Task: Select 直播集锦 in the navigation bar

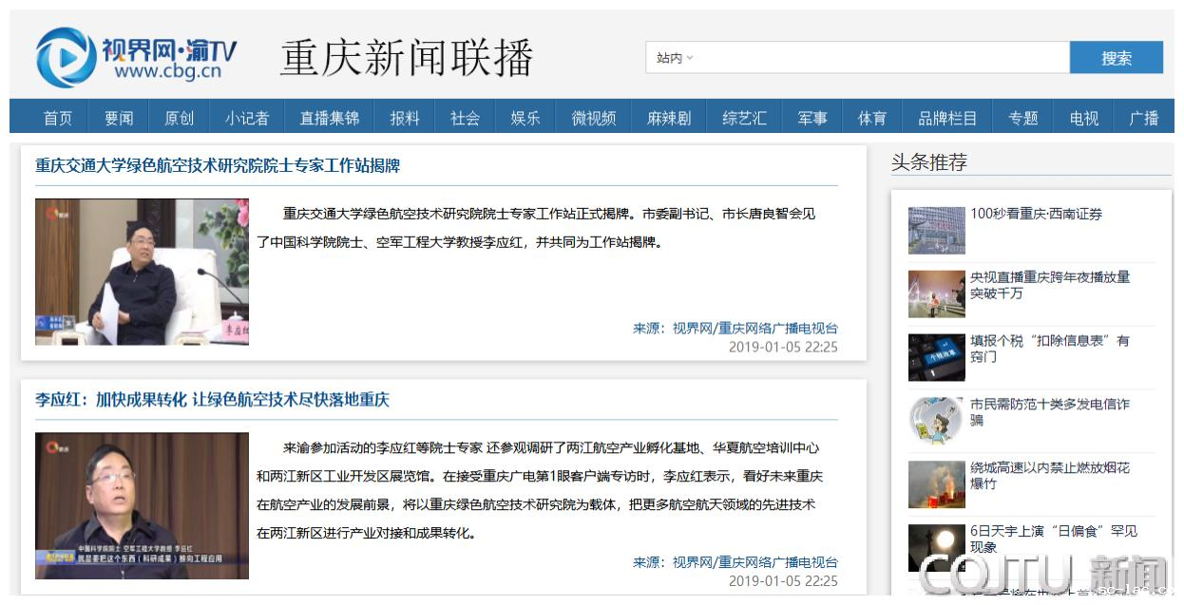Action: tap(329, 118)
